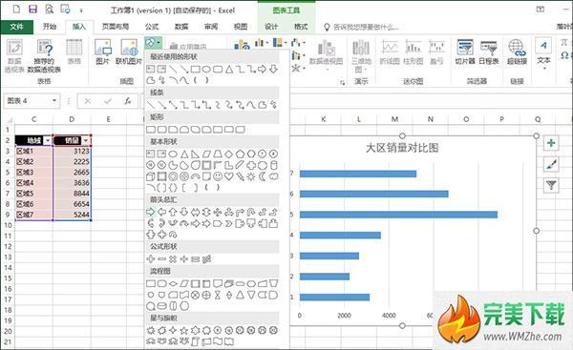Viewport: 573px width, 350px height.
Task: Pick the division sign in 公式形状
Action: [x=184, y=259]
